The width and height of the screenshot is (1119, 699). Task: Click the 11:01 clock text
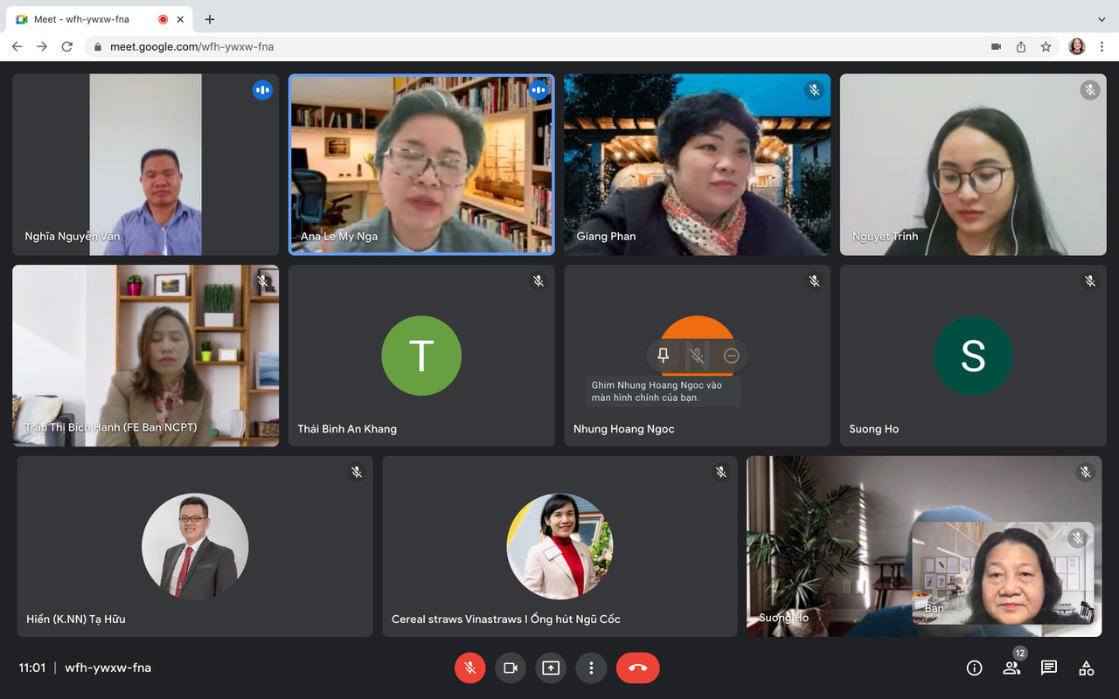tap(32, 668)
